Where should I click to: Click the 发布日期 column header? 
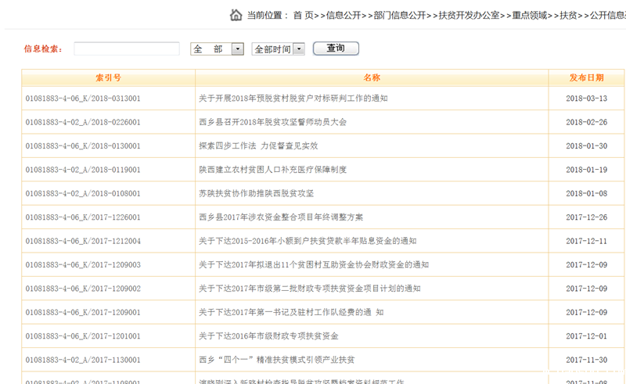(x=586, y=78)
